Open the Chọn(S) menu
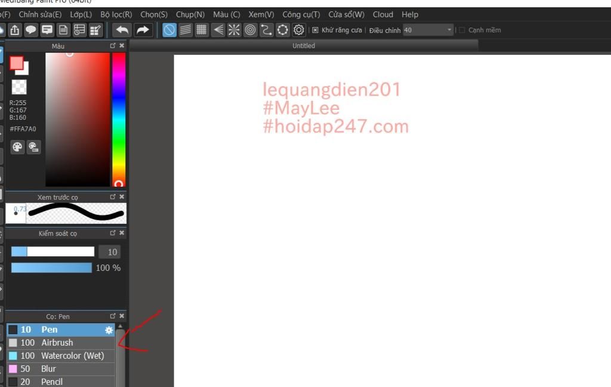This screenshot has height=387, width=611. [154, 14]
